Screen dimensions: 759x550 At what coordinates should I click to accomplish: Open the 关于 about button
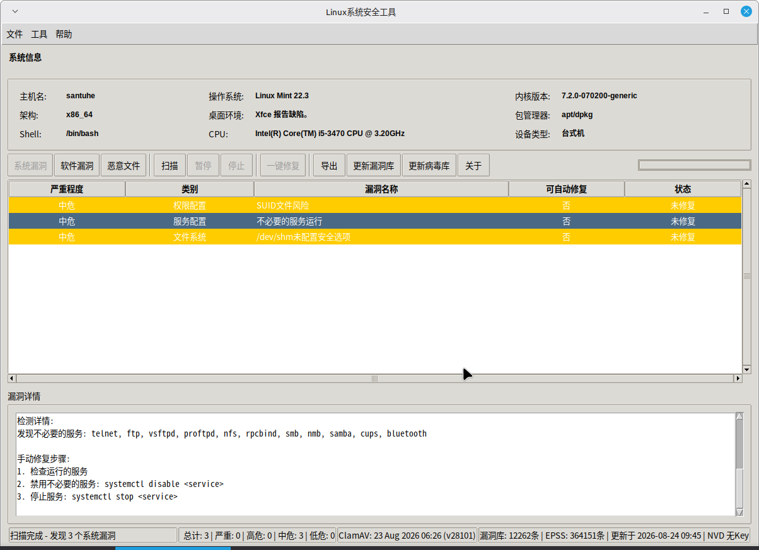pos(473,166)
